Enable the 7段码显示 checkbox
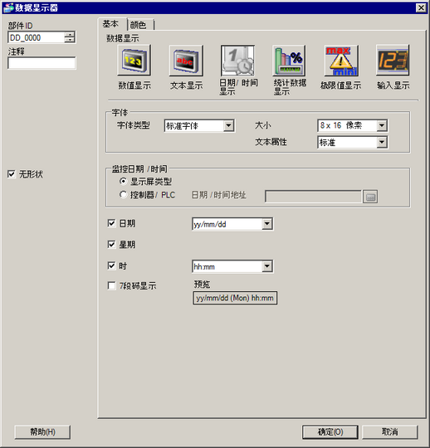 point(111,285)
